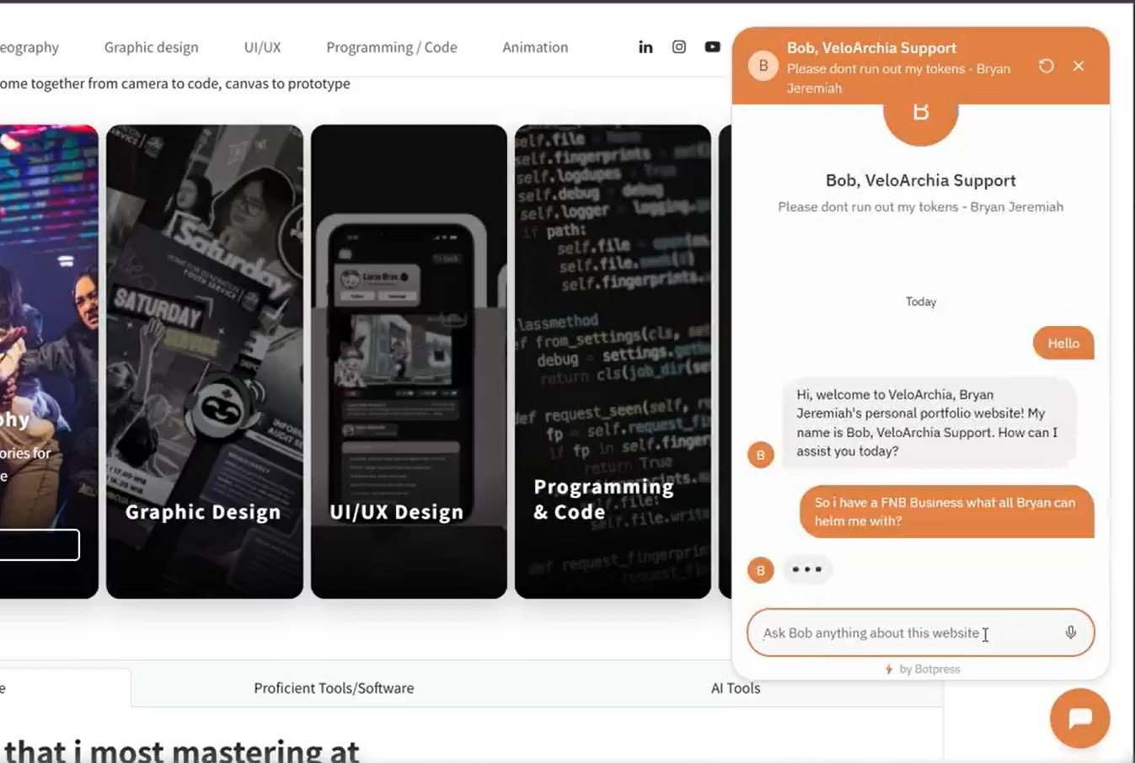Click Bob's avatar beside the welcome message
This screenshot has height=763, width=1135.
[x=761, y=455]
